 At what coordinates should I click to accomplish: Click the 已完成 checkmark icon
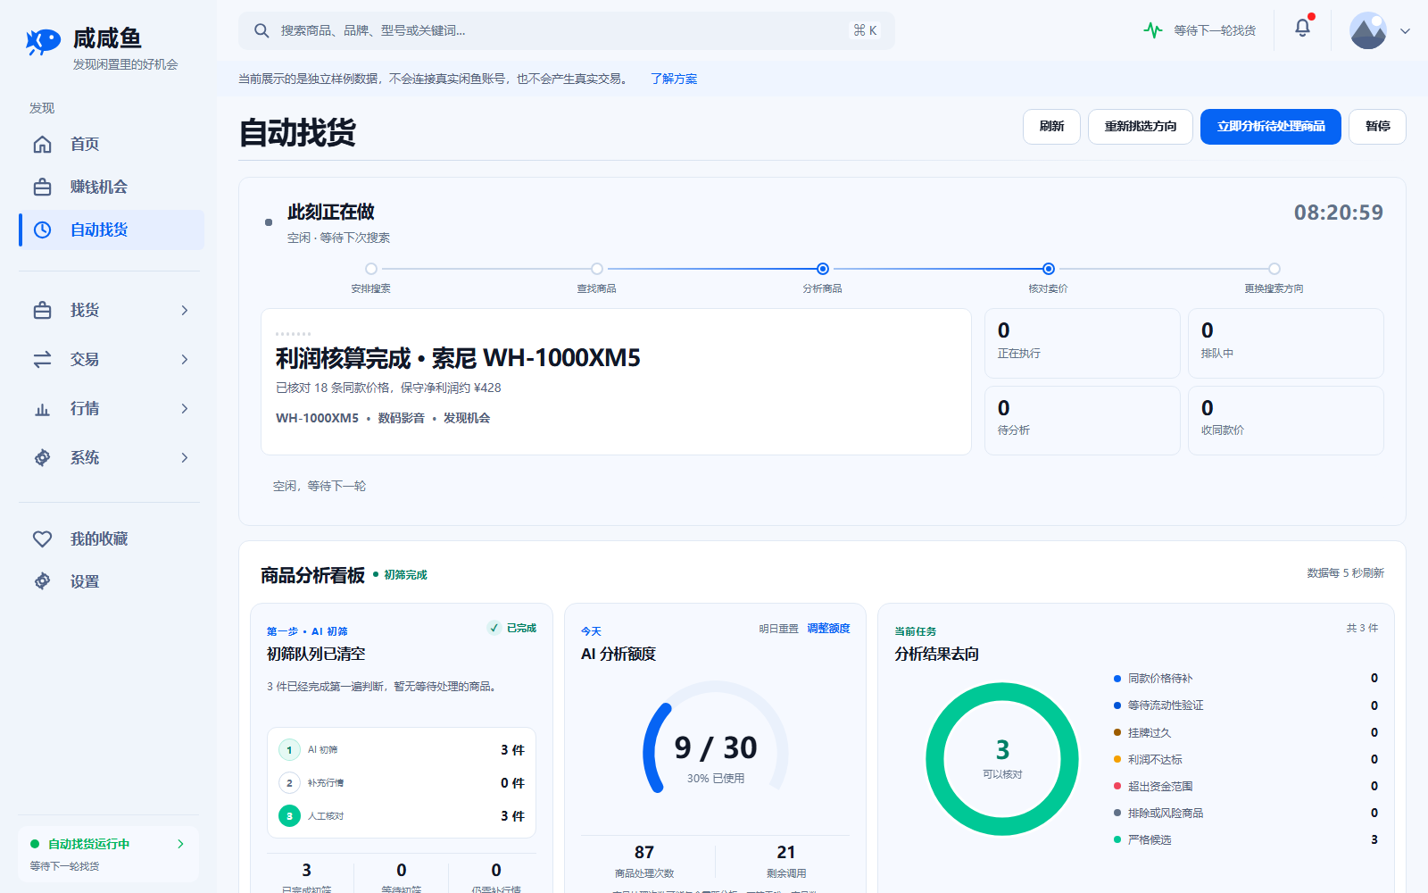click(494, 628)
